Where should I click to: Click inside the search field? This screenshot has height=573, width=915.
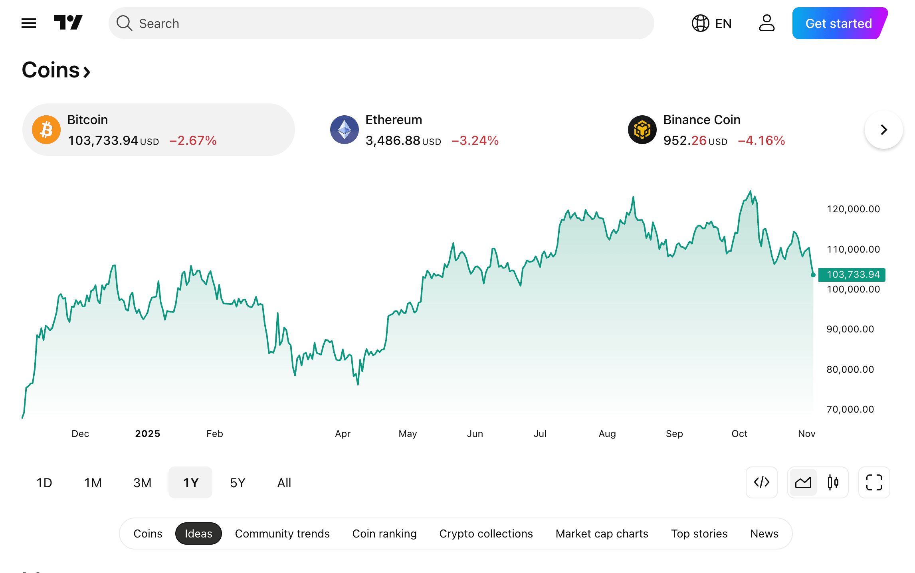pyautogui.click(x=279, y=23)
